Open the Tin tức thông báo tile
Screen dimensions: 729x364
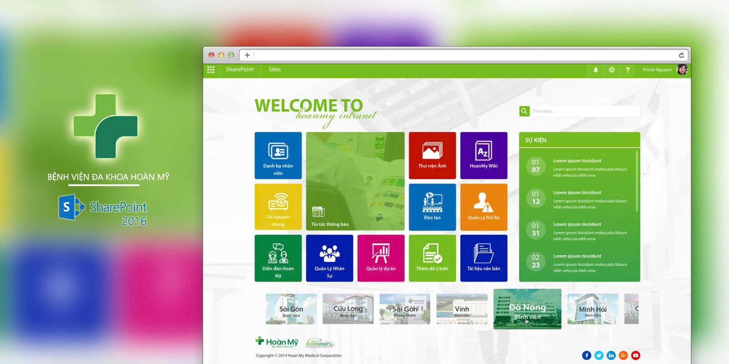coord(355,181)
